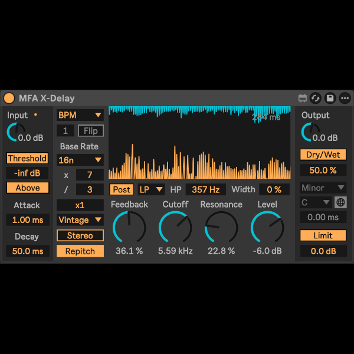
Task: Toggle the MFA X-Delay device activator
Action: click(9, 98)
